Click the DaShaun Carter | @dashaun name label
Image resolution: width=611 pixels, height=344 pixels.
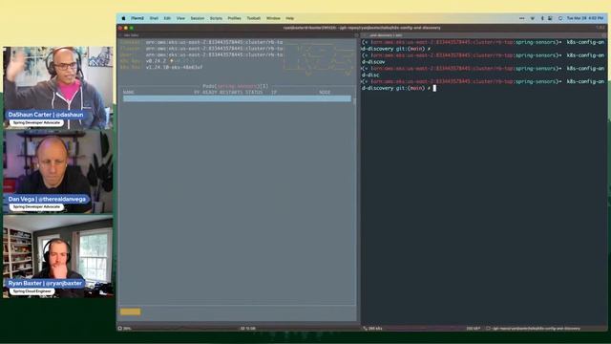click(46, 115)
